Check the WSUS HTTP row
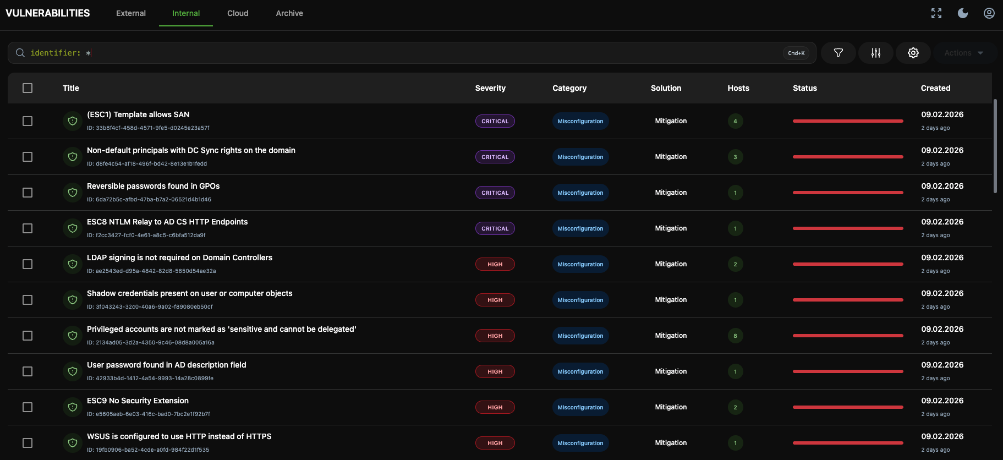This screenshot has height=460, width=1003. tap(28, 443)
